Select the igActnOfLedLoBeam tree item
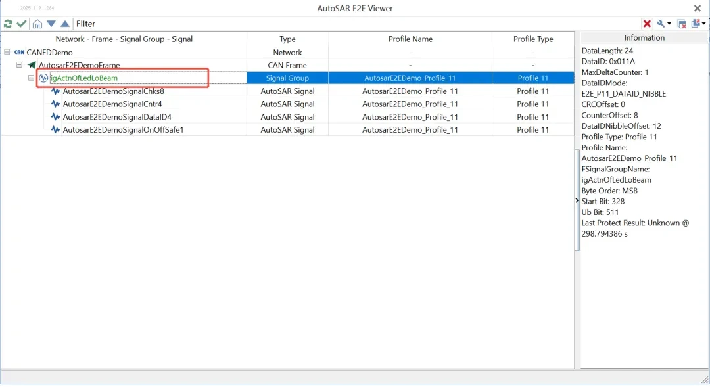Screen dimensions: 710x387 coord(84,78)
